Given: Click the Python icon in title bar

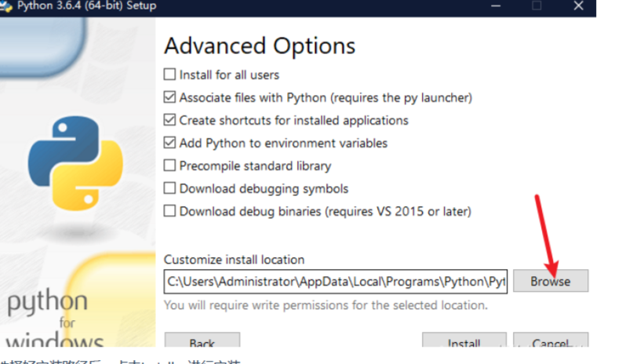Looking at the screenshot, I should point(5,5).
